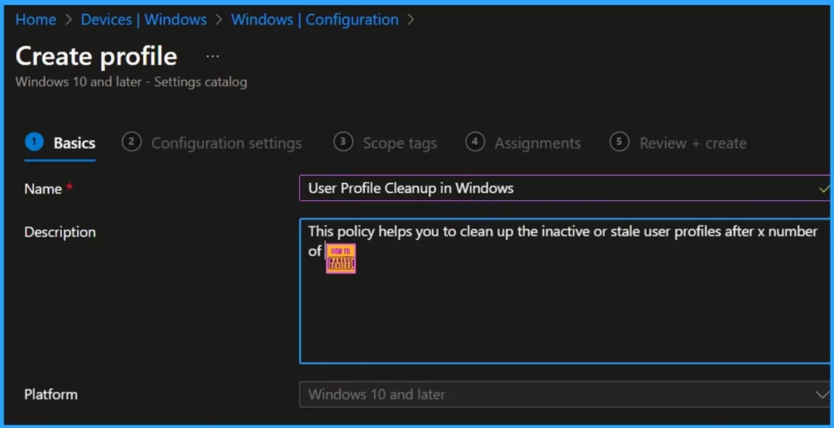Go to Devices | Windows breadcrumb
Viewport: 834px width, 428px height.
point(143,20)
